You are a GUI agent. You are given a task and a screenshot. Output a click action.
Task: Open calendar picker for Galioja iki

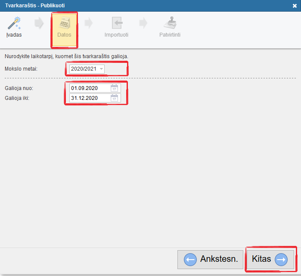coord(115,98)
